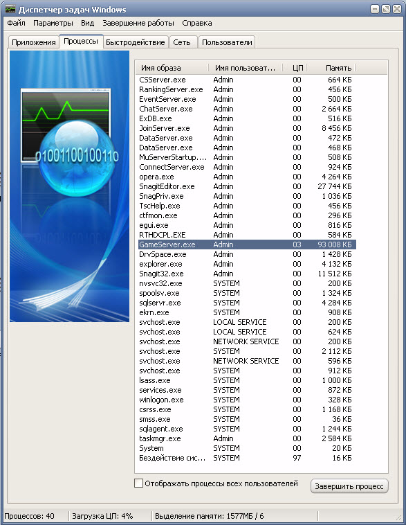This screenshot has width=406, height=525.
Task: Select the System process row
Action: click(x=247, y=449)
